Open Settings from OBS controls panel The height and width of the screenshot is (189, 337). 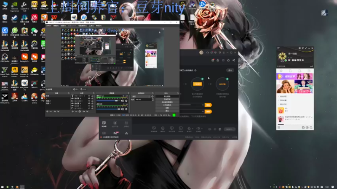click(167, 108)
